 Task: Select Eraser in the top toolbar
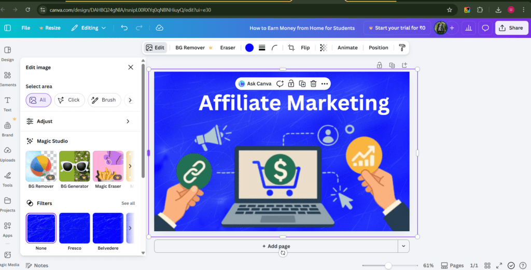(x=228, y=48)
